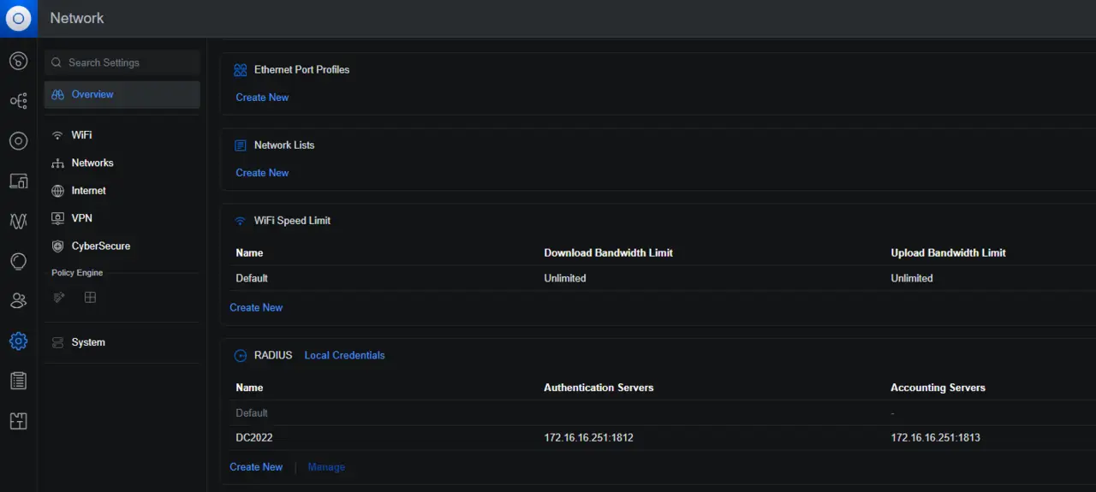The width and height of the screenshot is (1096, 492).
Task: Focus the Search Settings field
Action: (122, 62)
